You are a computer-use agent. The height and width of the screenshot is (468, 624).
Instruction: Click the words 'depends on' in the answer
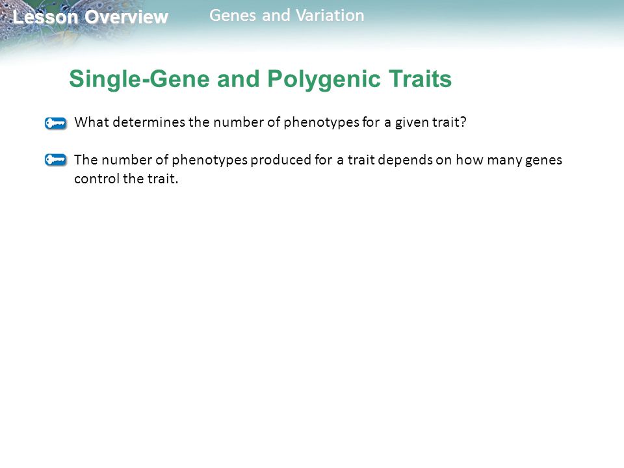coord(415,160)
